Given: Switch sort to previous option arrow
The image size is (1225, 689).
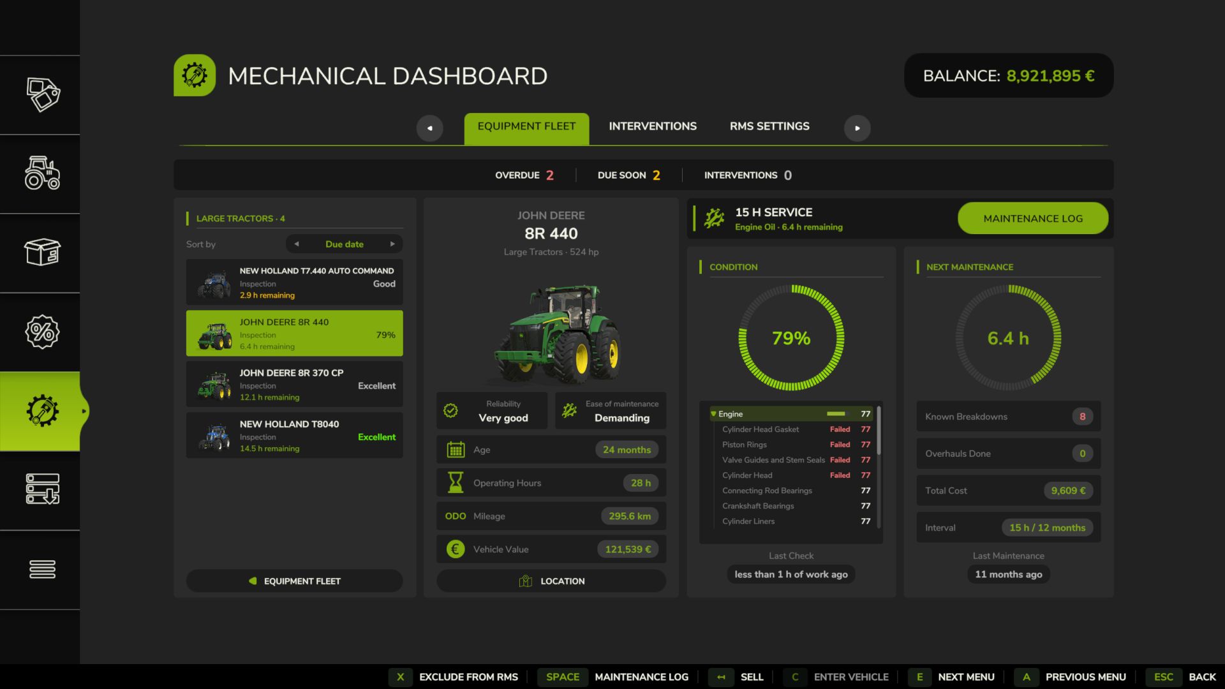Looking at the screenshot, I should [297, 244].
